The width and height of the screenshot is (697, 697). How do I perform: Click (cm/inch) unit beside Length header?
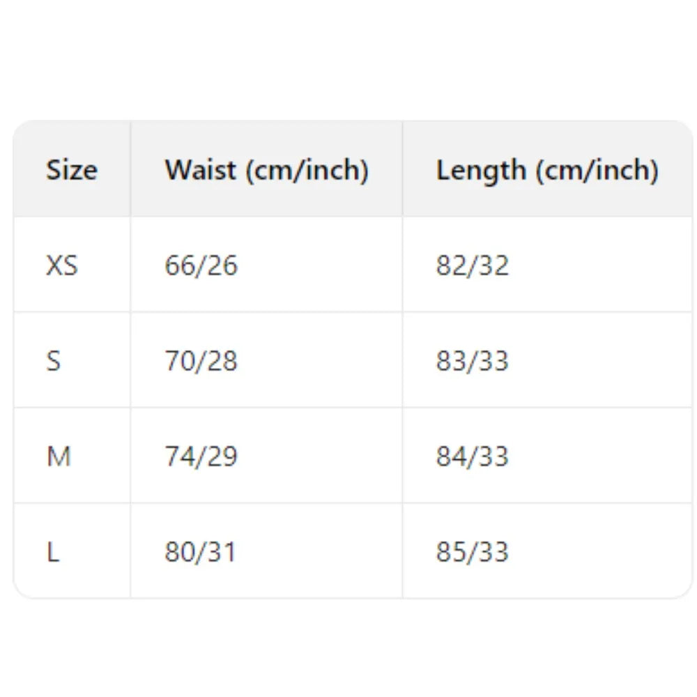[x=596, y=170]
